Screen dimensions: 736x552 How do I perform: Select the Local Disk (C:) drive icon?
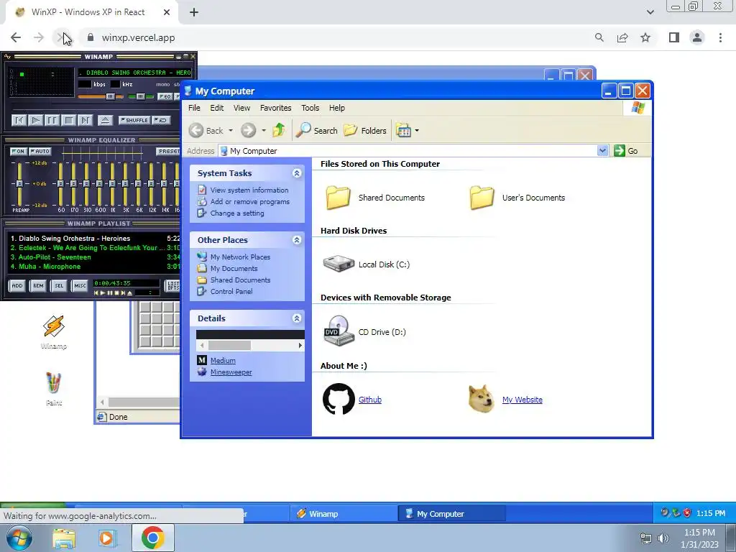coord(339,264)
